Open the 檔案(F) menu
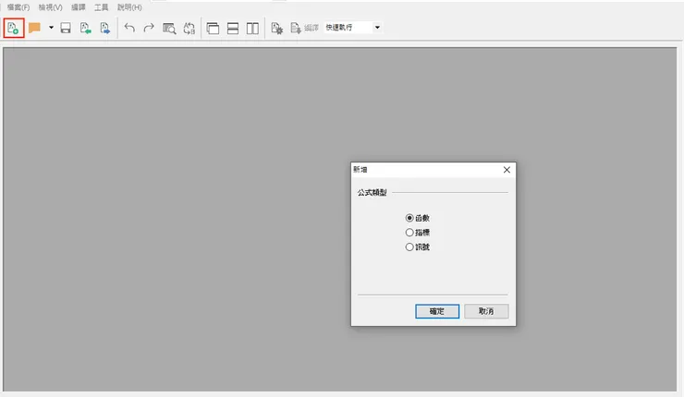Viewport: 684px width, 397px height. tap(18, 7)
